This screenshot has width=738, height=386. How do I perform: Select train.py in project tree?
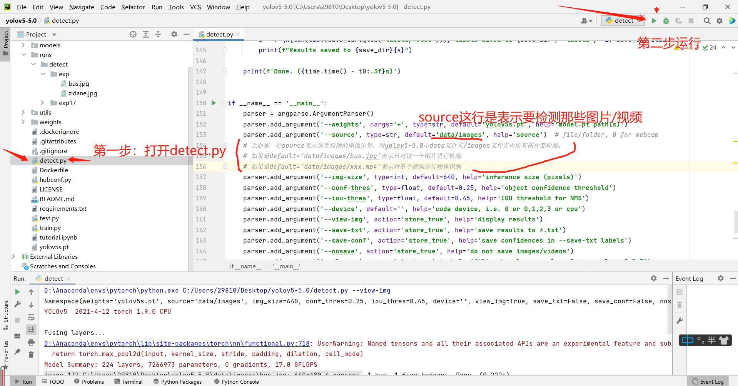(50, 228)
